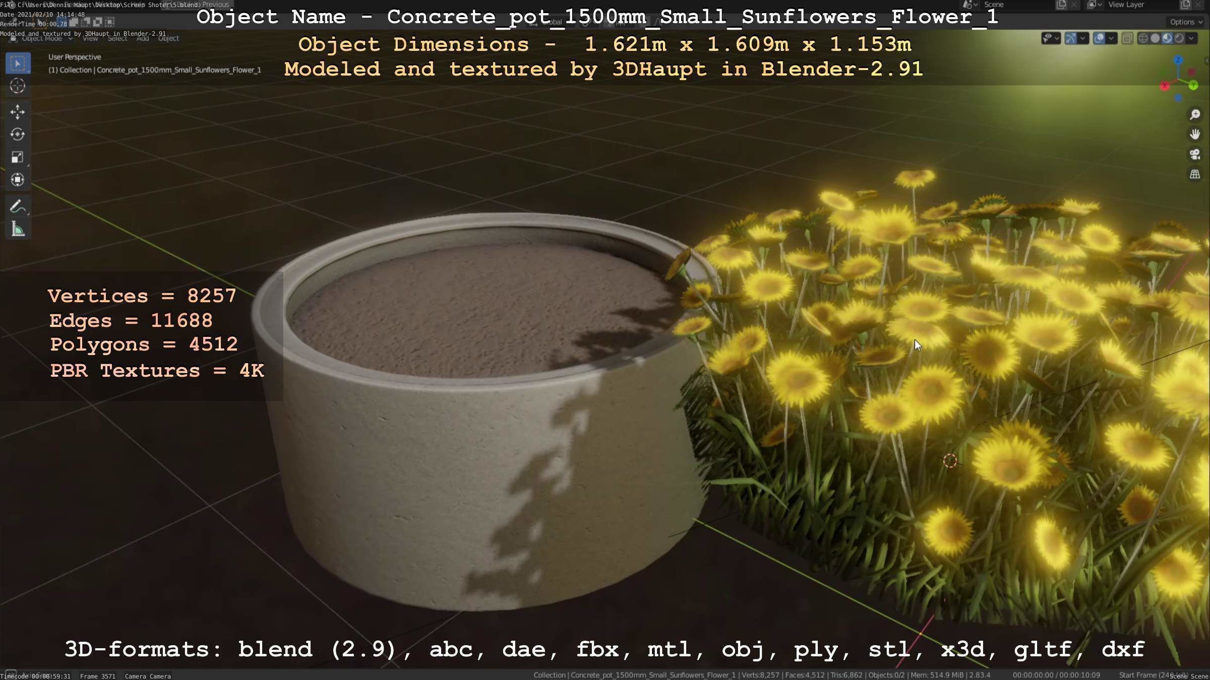Activate the Cursor tool

18,86
